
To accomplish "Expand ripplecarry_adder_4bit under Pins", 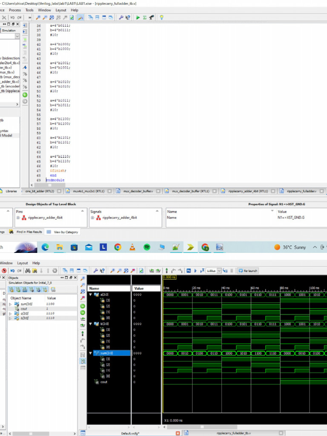I will point(18,218).
